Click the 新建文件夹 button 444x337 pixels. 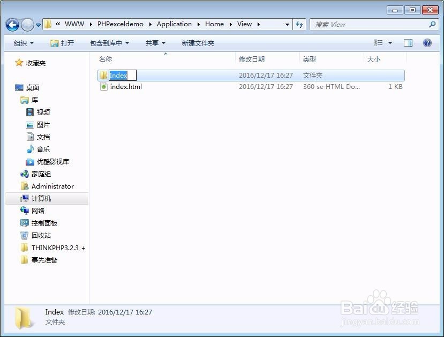tap(198, 43)
